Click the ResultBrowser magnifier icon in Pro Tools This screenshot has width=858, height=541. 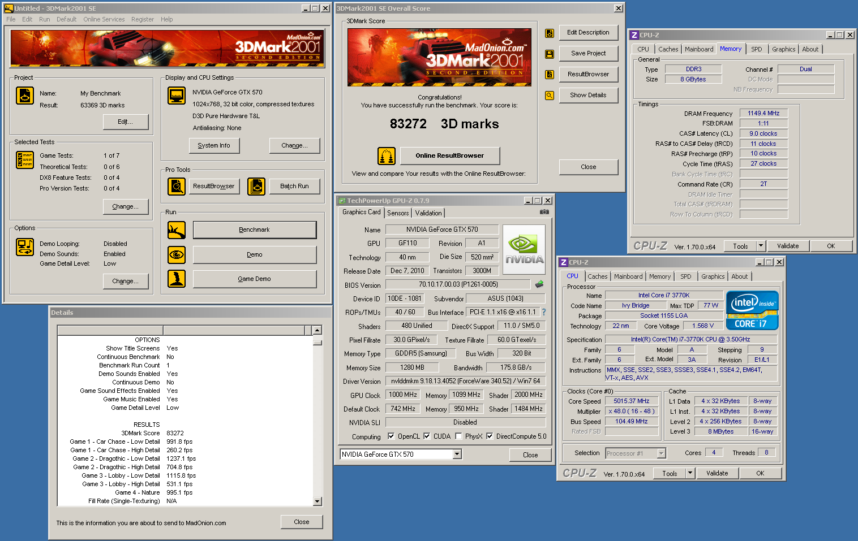(177, 186)
